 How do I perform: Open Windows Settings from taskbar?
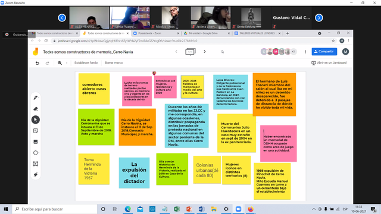(x=226, y=209)
